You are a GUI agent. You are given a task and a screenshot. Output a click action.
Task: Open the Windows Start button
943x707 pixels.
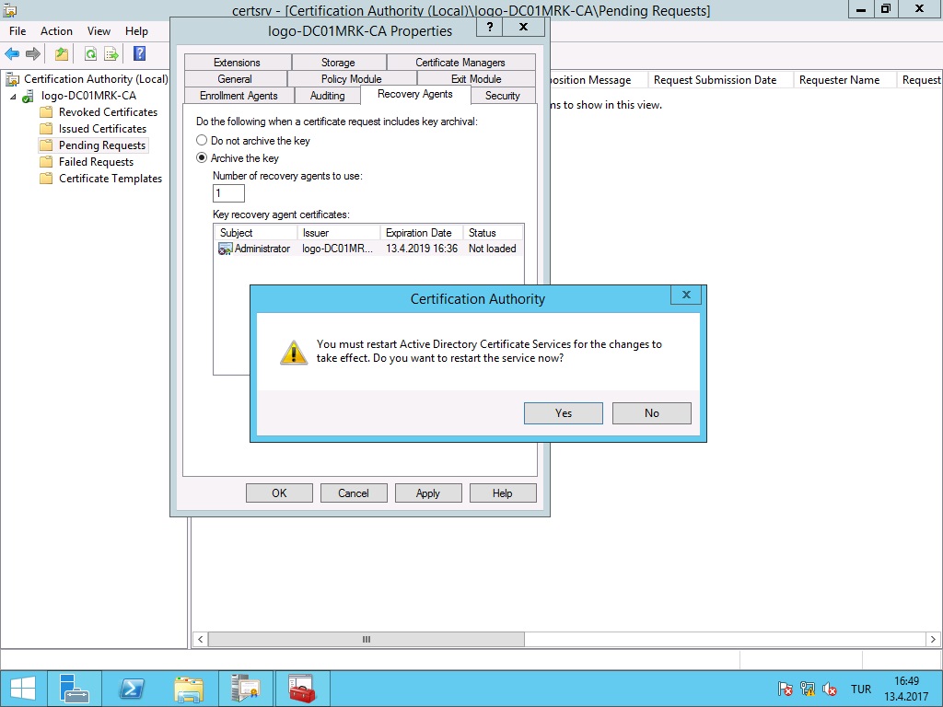(x=23, y=689)
